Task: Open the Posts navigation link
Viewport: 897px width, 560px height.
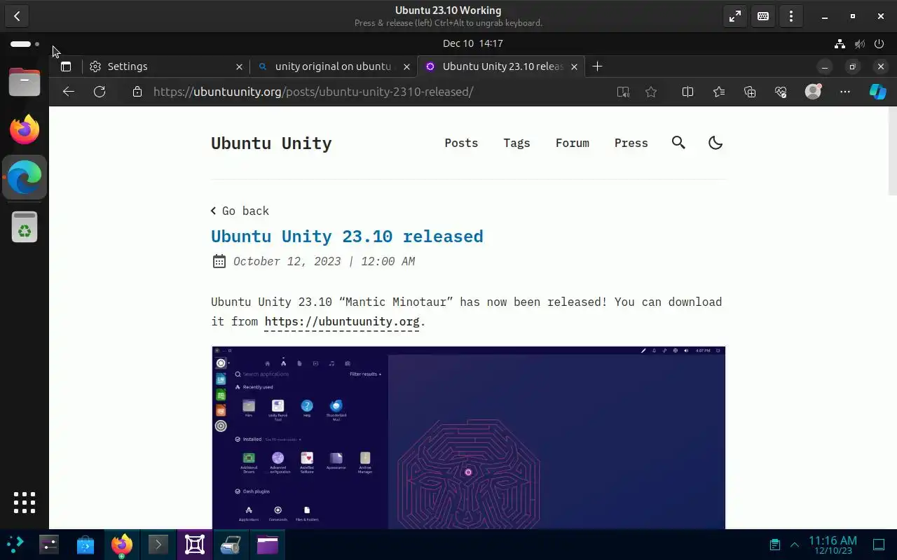Action: click(461, 143)
